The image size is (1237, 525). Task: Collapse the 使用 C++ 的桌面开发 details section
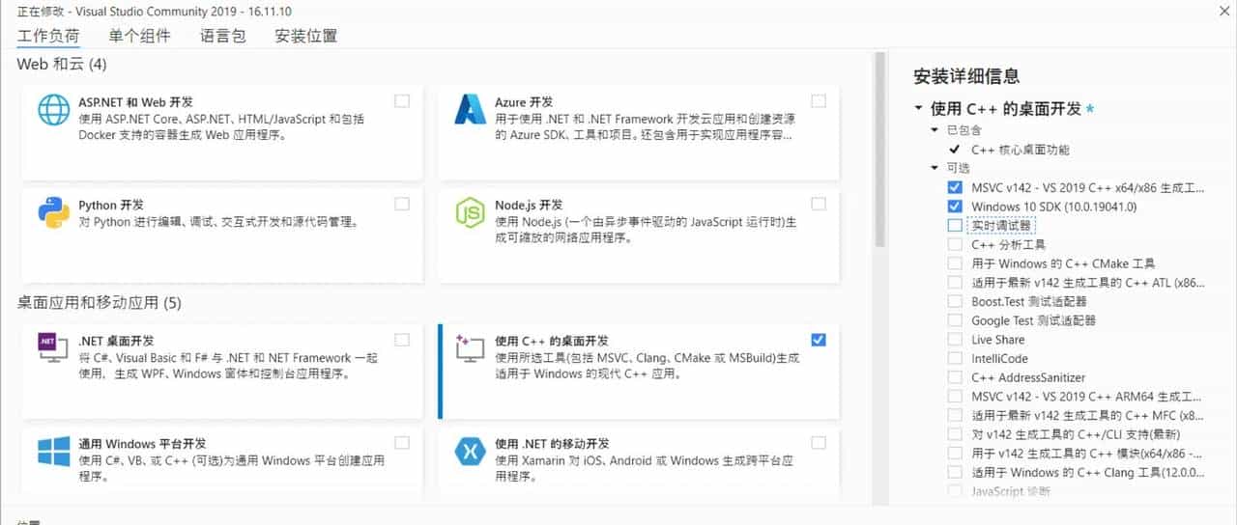[x=918, y=109]
